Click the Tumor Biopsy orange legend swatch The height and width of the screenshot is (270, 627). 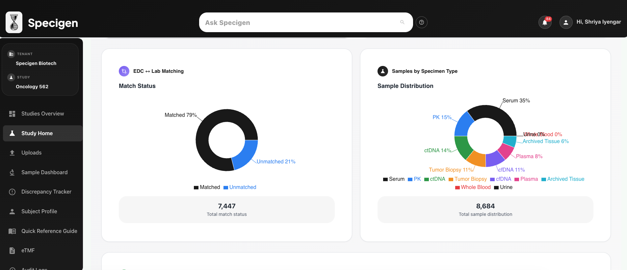(x=451, y=179)
